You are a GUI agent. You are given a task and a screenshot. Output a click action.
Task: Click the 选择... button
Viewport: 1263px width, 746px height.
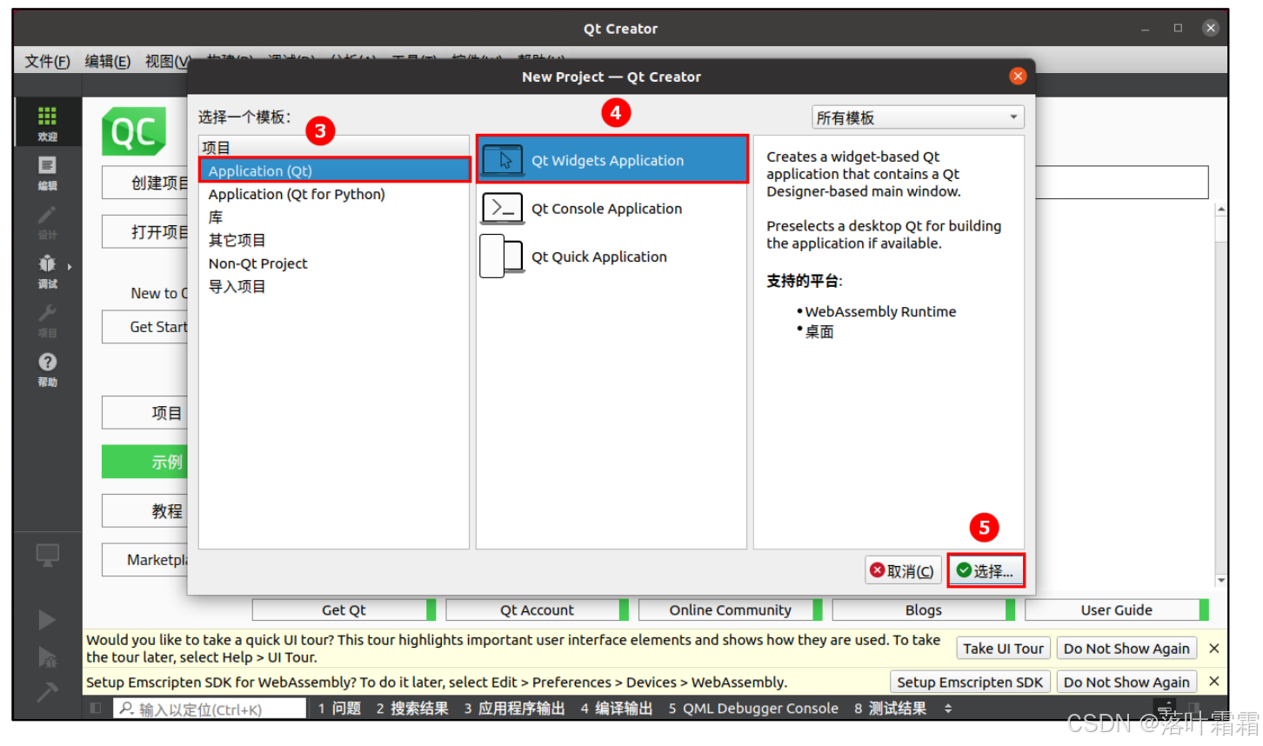(x=986, y=570)
